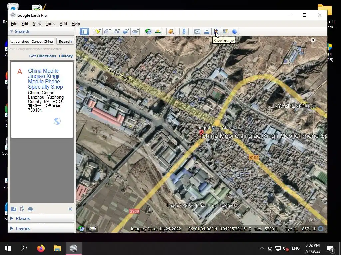Select the Add Path tool

click(116, 31)
